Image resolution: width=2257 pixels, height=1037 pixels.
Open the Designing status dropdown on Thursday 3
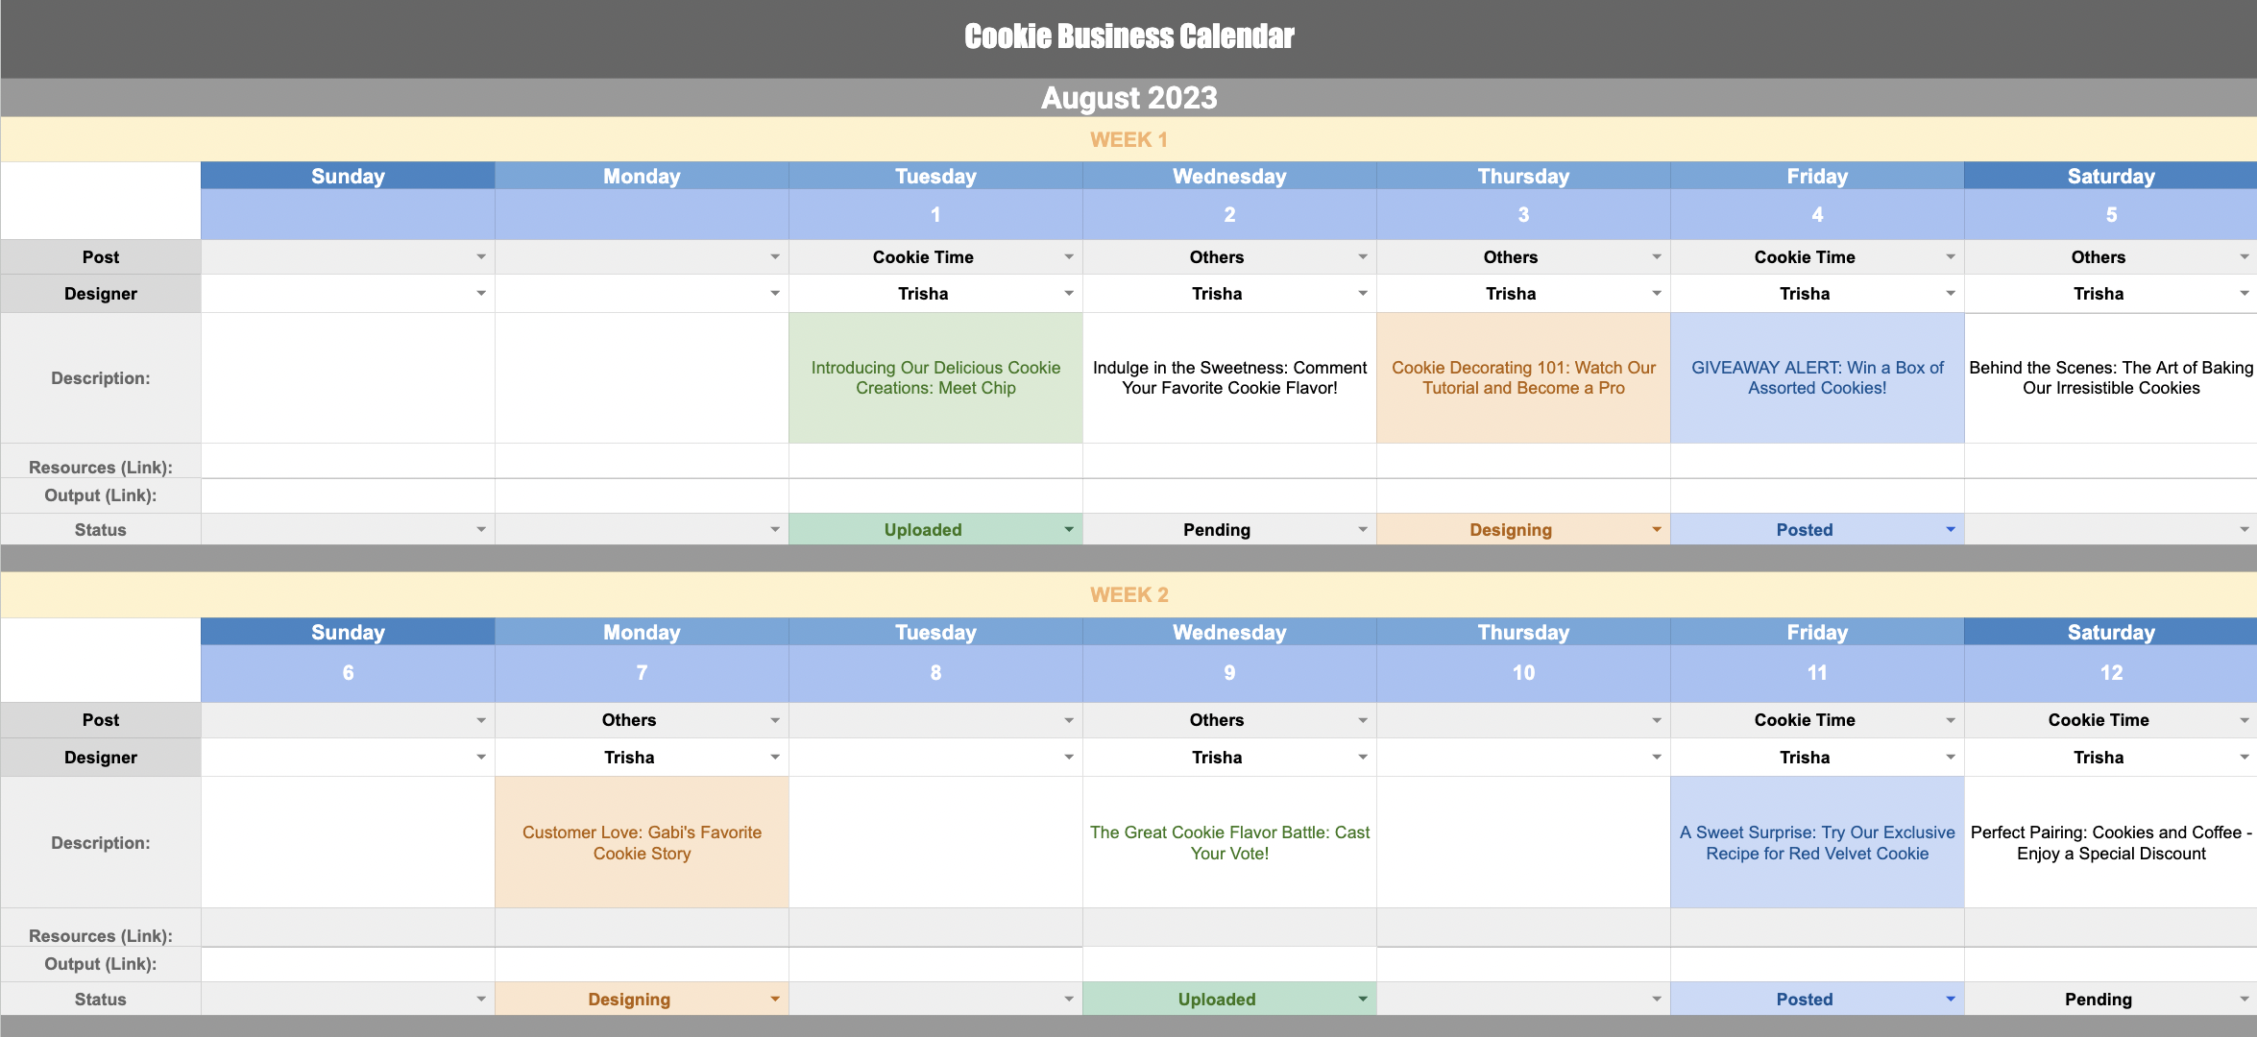[1656, 530]
